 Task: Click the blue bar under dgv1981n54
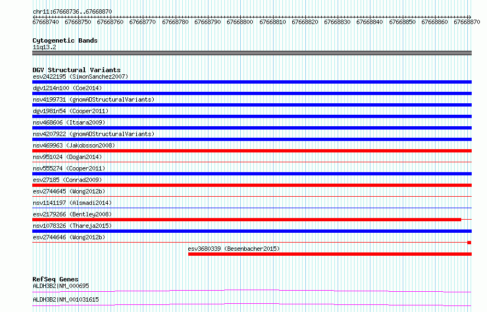(x=252, y=116)
